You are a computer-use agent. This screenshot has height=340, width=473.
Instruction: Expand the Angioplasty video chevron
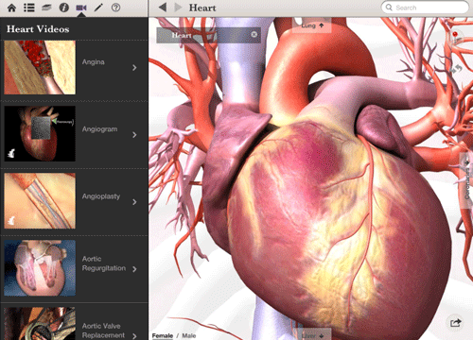(134, 202)
